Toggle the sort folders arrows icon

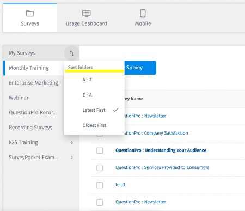click(x=72, y=53)
